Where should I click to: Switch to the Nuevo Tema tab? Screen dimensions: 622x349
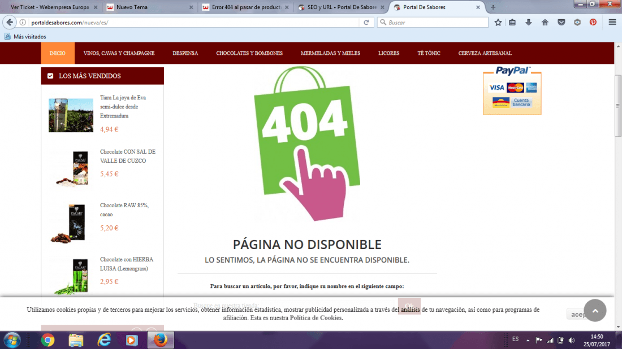coord(149,7)
